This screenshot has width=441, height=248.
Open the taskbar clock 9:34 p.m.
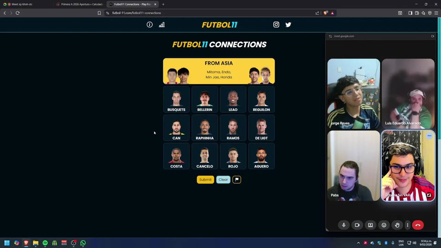tap(426, 243)
